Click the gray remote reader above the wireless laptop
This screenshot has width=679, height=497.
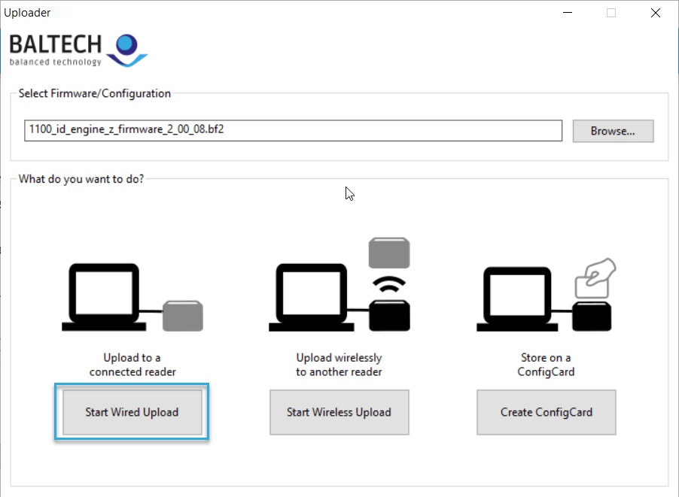tap(389, 253)
